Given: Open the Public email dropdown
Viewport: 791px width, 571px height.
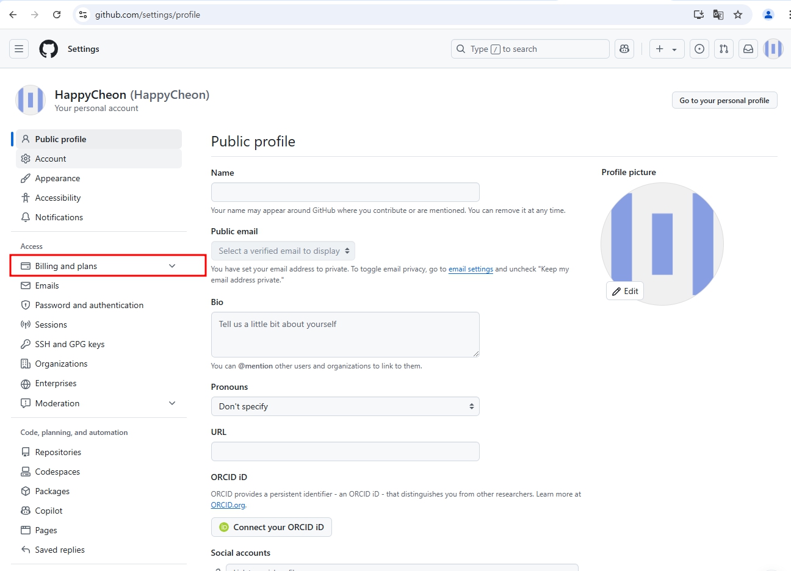Looking at the screenshot, I should point(283,251).
